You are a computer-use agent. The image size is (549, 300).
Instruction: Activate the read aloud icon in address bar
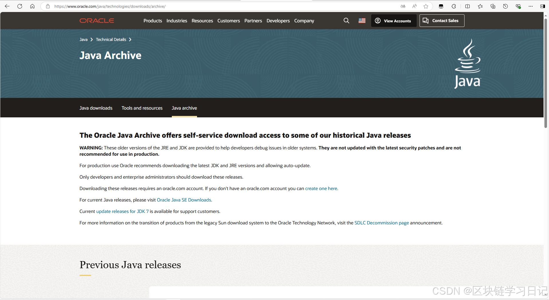click(x=414, y=6)
